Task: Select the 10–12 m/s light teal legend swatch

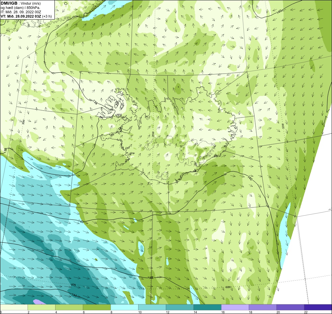Action: tap(152, 307)
